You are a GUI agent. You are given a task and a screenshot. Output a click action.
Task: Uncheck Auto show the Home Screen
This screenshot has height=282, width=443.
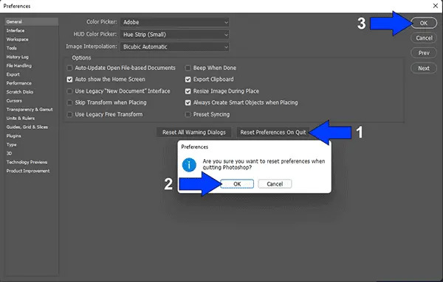(x=69, y=80)
